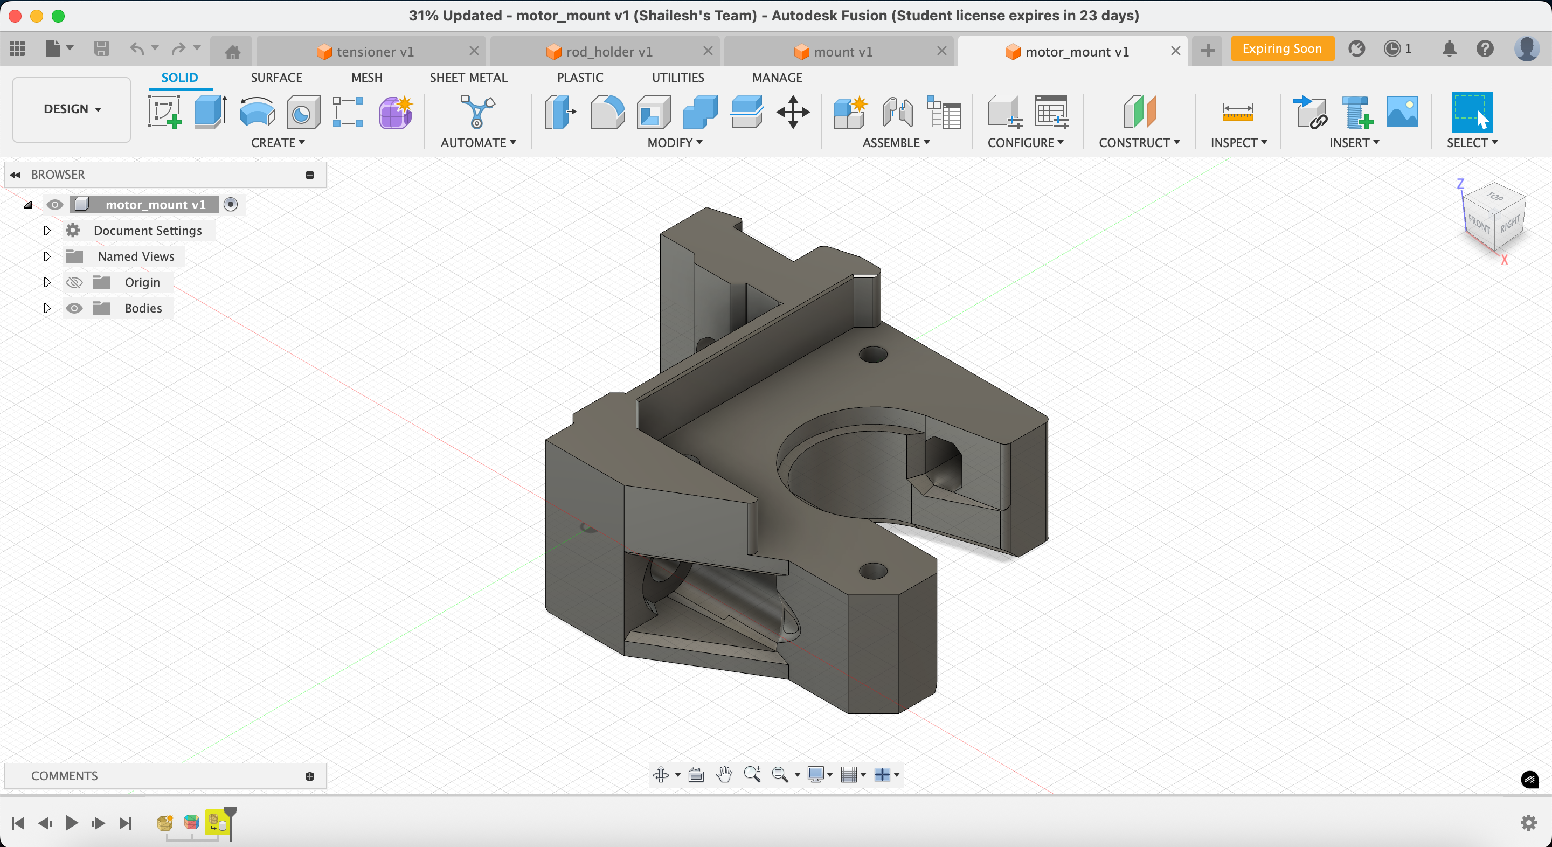Open the Home tab button
The height and width of the screenshot is (847, 1552).
coord(233,52)
